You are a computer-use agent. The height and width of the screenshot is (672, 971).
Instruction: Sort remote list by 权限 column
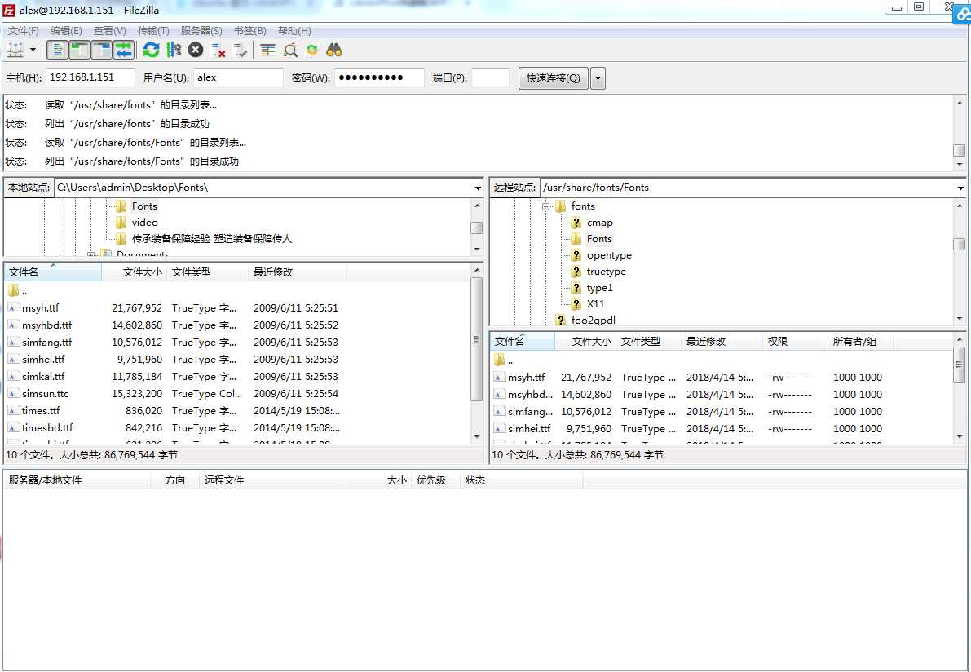[795, 341]
